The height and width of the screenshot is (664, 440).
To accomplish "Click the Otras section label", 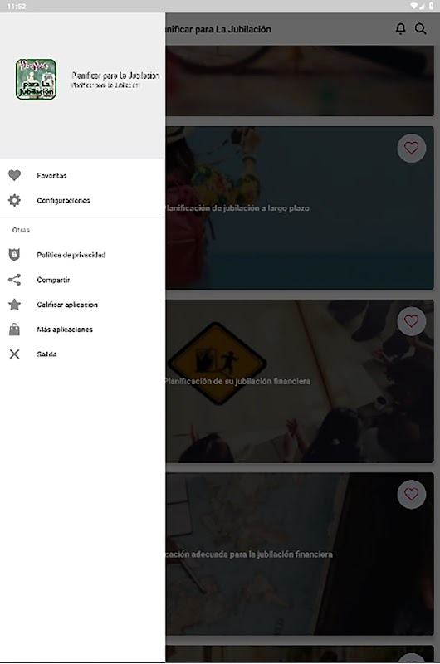I will 21,230.
